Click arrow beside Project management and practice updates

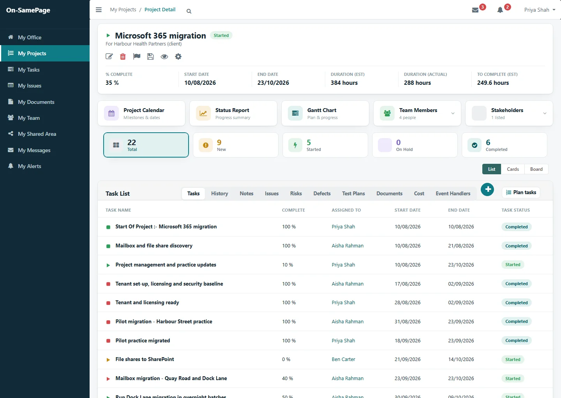point(108,265)
